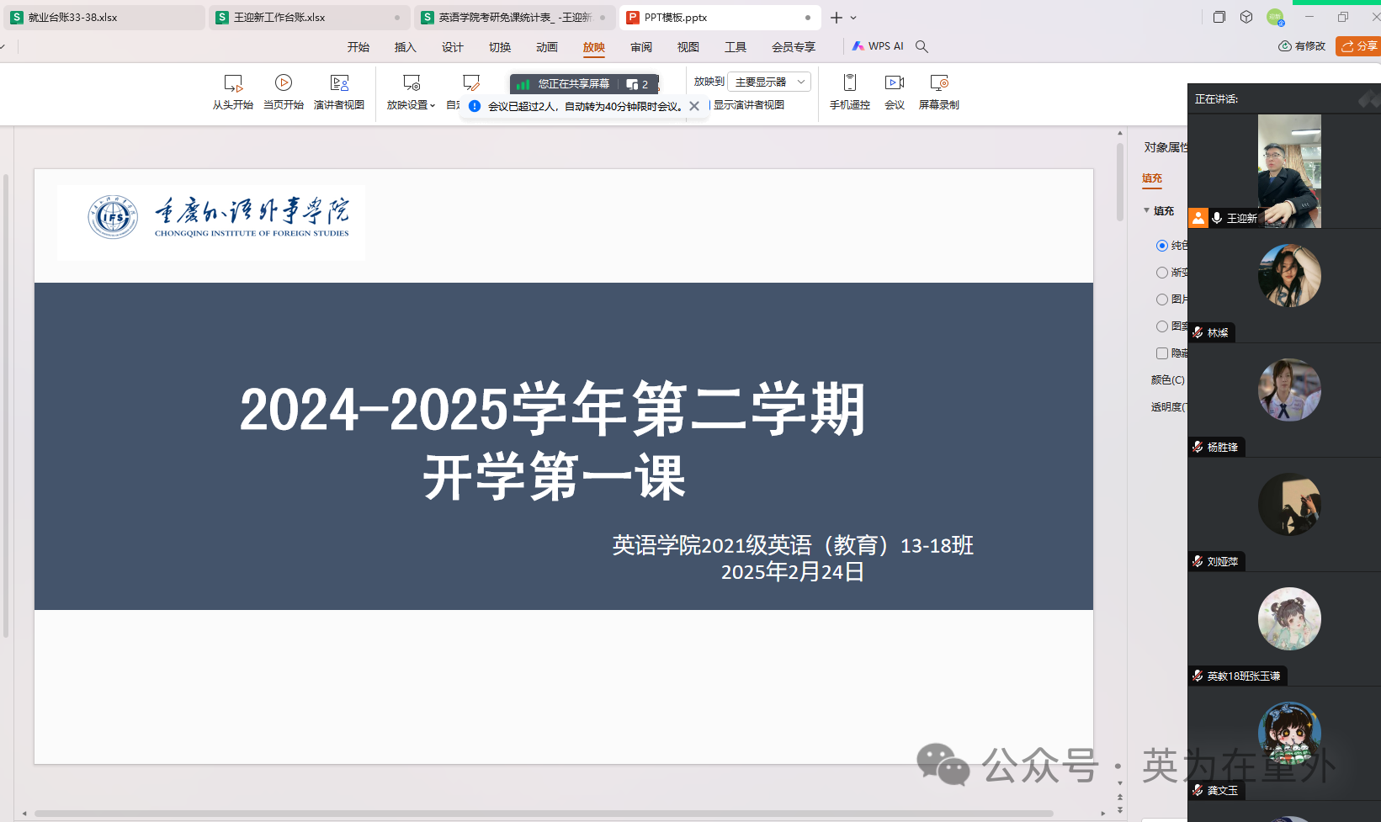The height and width of the screenshot is (822, 1381).
Task: Open the 会员专享 ribbon tab
Action: coord(794,47)
